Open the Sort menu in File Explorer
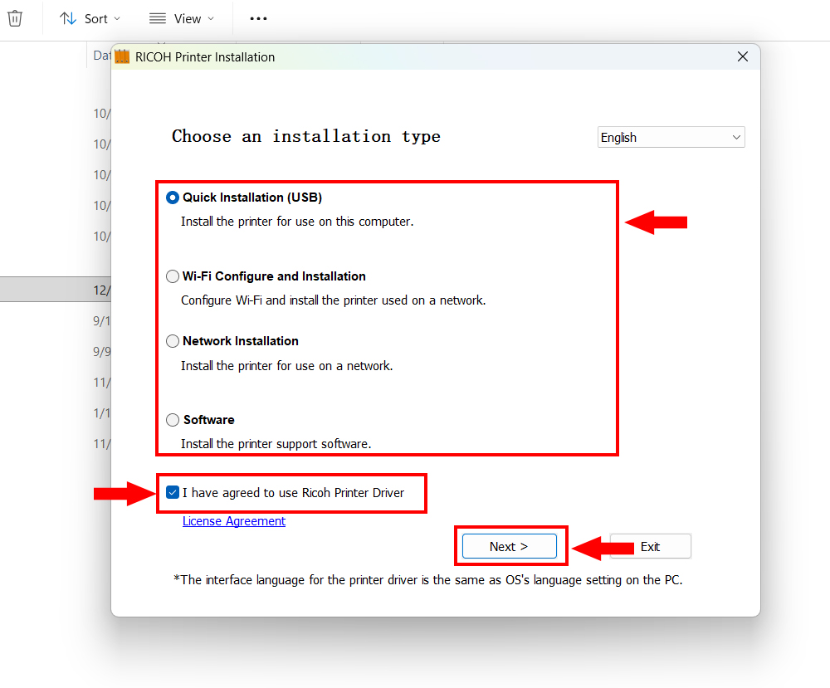830x688 pixels. pyautogui.click(x=90, y=18)
